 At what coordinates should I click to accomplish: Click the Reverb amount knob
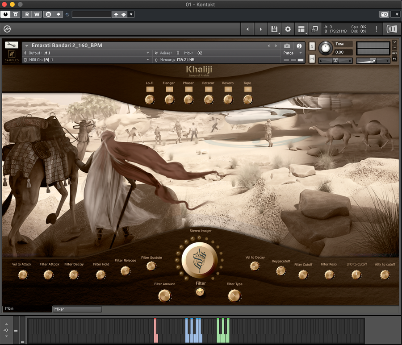(x=228, y=100)
